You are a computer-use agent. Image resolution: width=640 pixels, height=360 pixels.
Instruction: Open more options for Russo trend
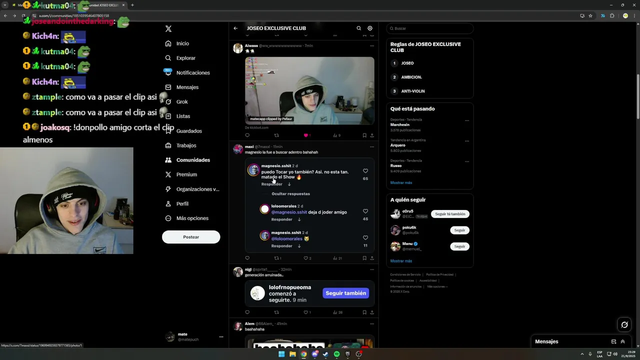(x=467, y=161)
